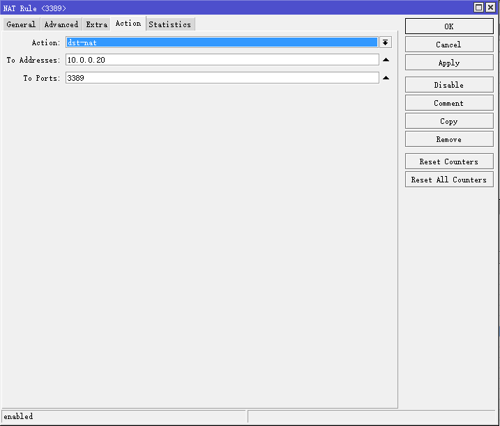The image size is (500, 426).
Task: Click the To Ports field showing 3389
Action: [222, 78]
